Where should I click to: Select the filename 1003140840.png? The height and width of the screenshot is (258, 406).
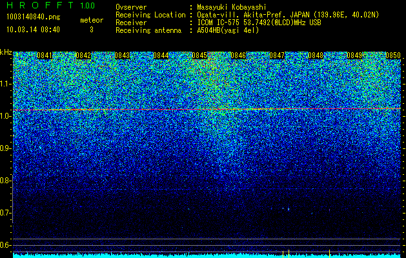pyautogui.click(x=34, y=17)
